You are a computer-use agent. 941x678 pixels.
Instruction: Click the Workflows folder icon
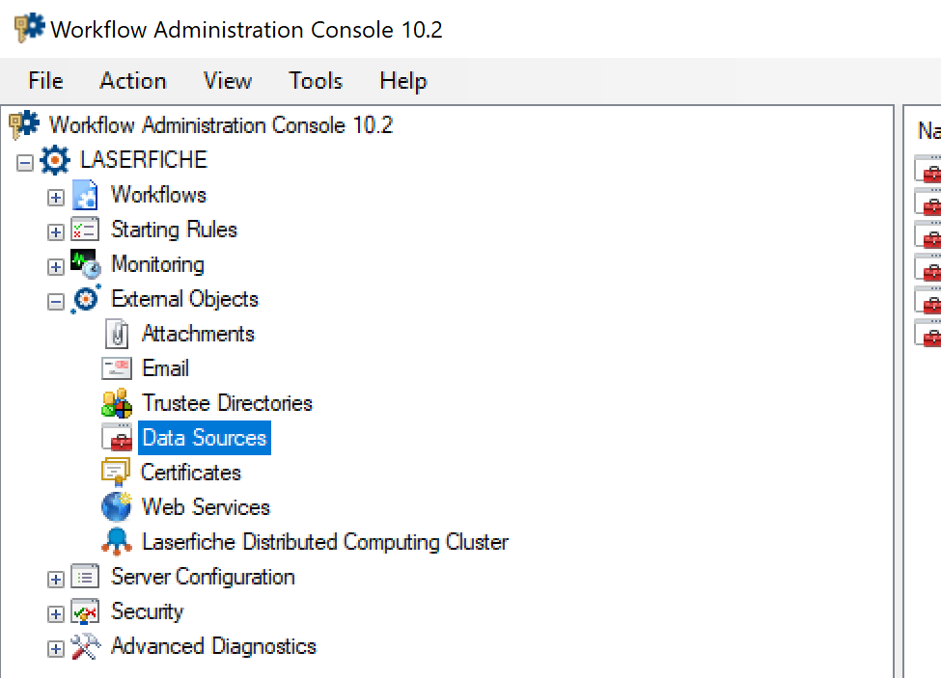[x=85, y=195]
